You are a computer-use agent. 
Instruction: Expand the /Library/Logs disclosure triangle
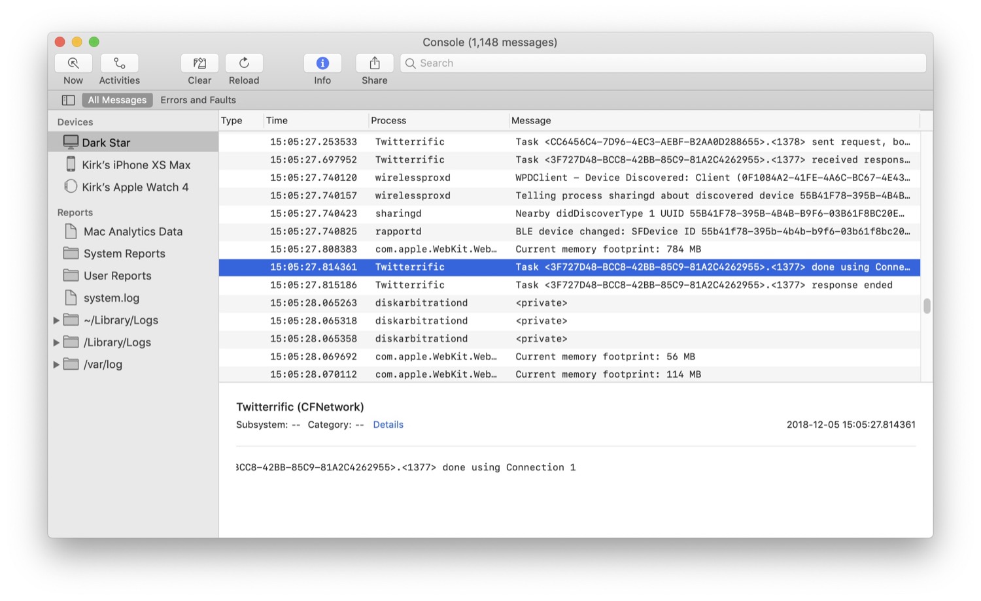(x=56, y=342)
